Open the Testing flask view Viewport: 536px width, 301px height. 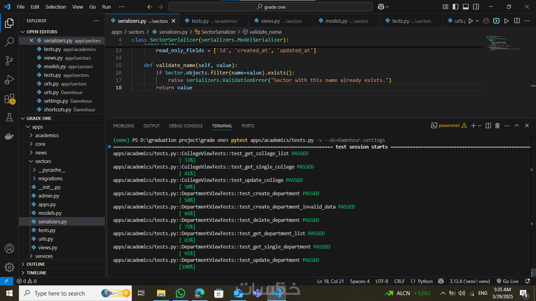coord(9,117)
